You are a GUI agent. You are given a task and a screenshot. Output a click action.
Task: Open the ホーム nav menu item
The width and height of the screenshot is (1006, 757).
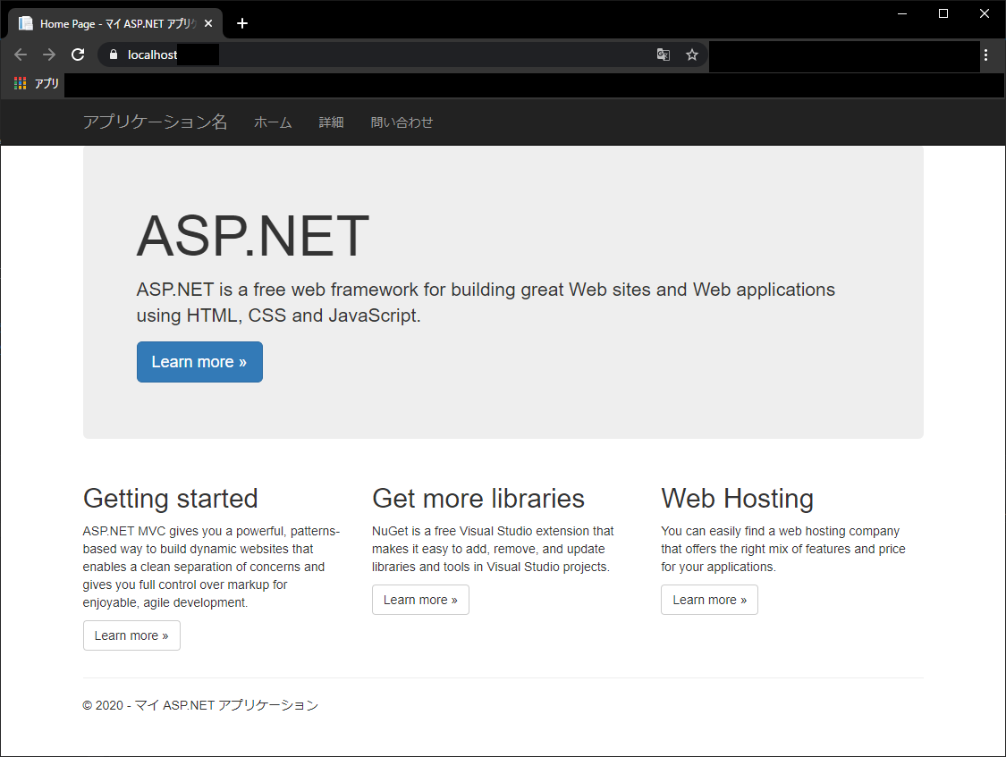click(273, 122)
